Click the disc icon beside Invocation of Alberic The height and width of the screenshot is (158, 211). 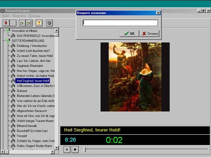tap(8, 30)
